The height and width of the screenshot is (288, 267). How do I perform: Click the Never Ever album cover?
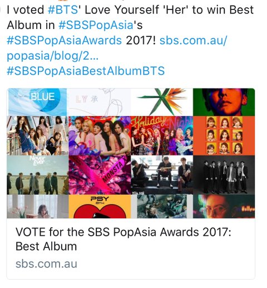[x=38, y=175]
